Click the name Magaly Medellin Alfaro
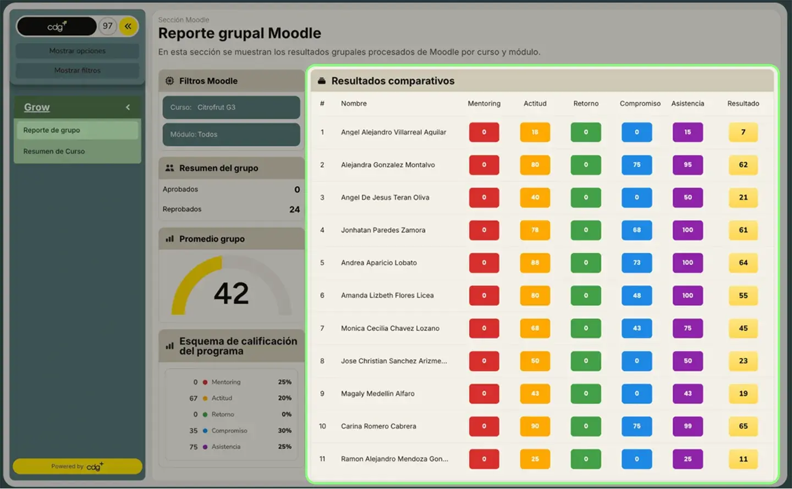 (378, 393)
